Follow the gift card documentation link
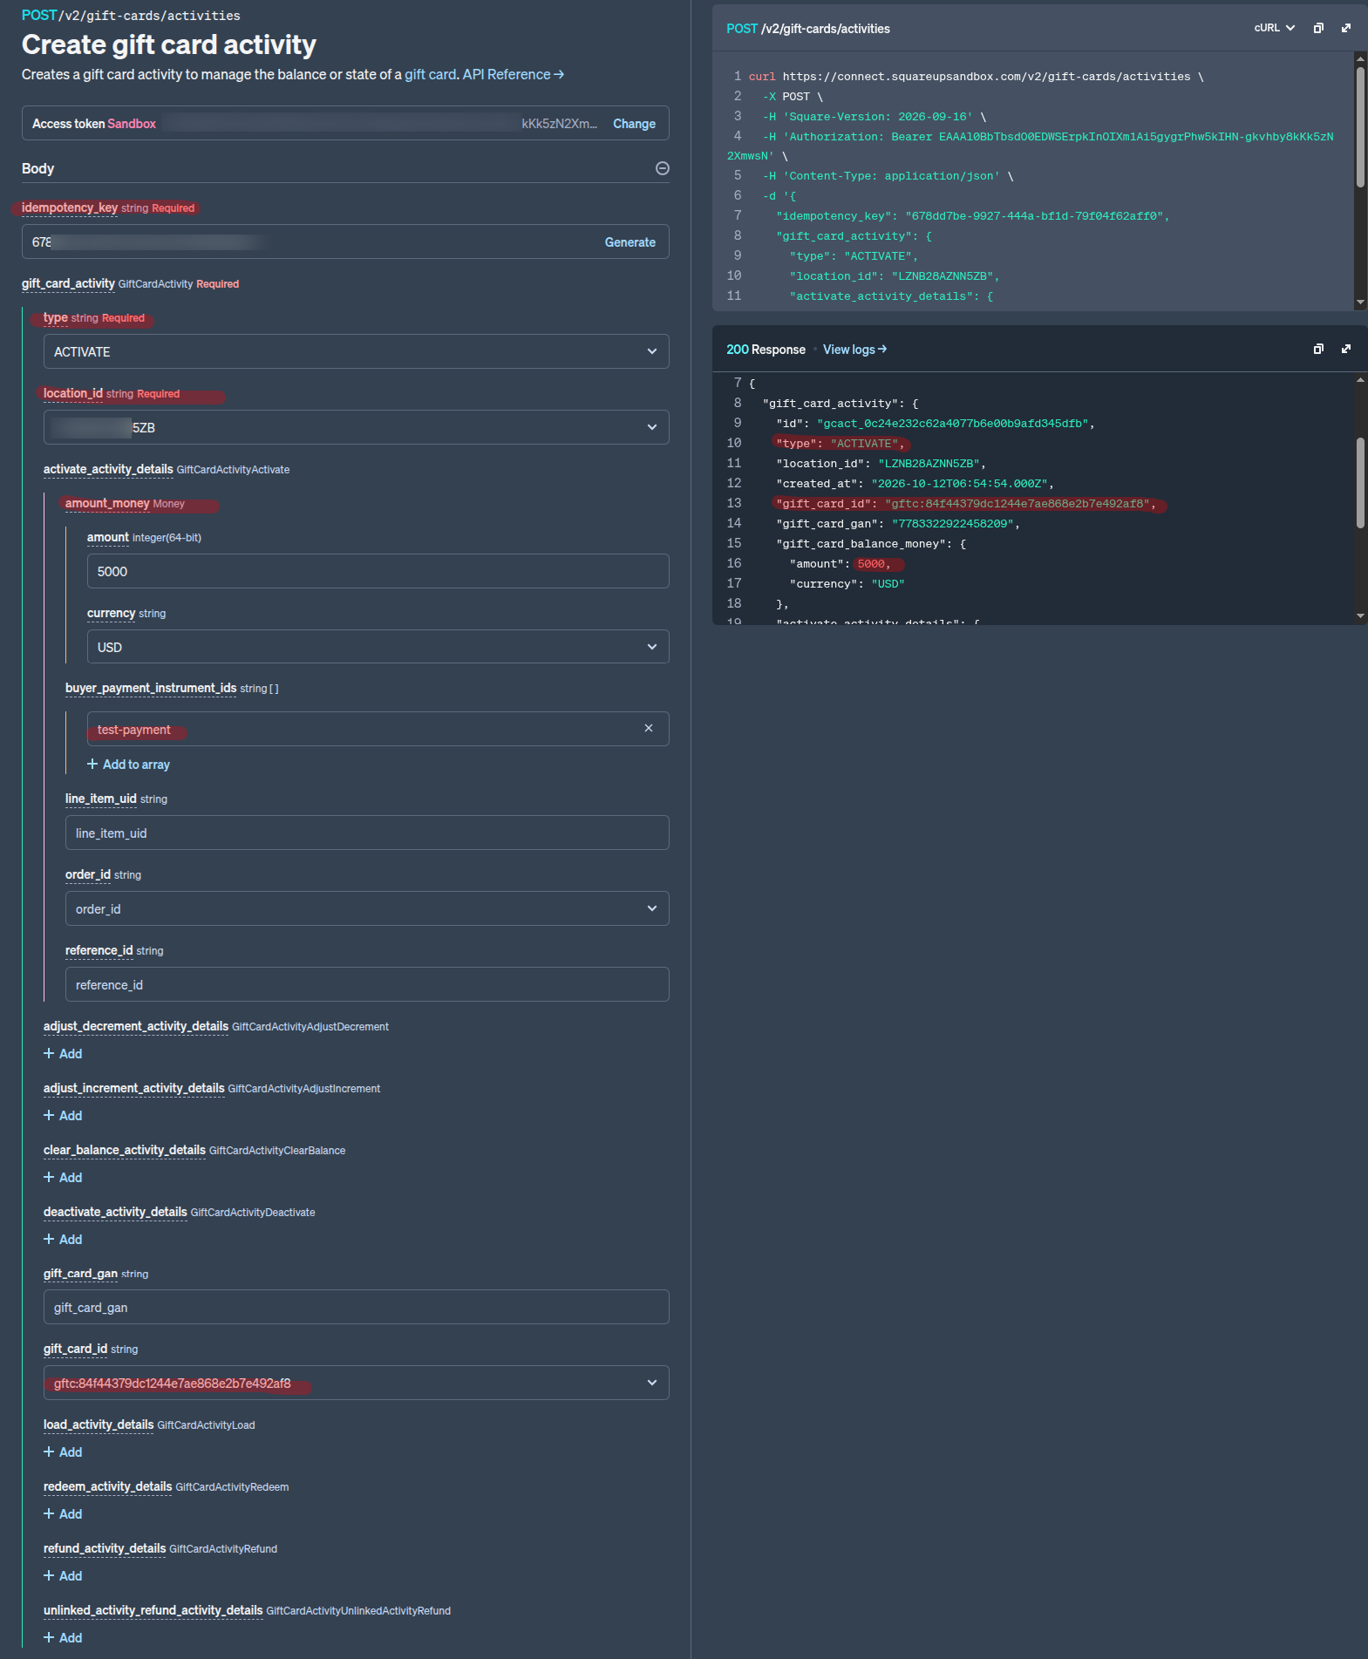 tap(430, 75)
